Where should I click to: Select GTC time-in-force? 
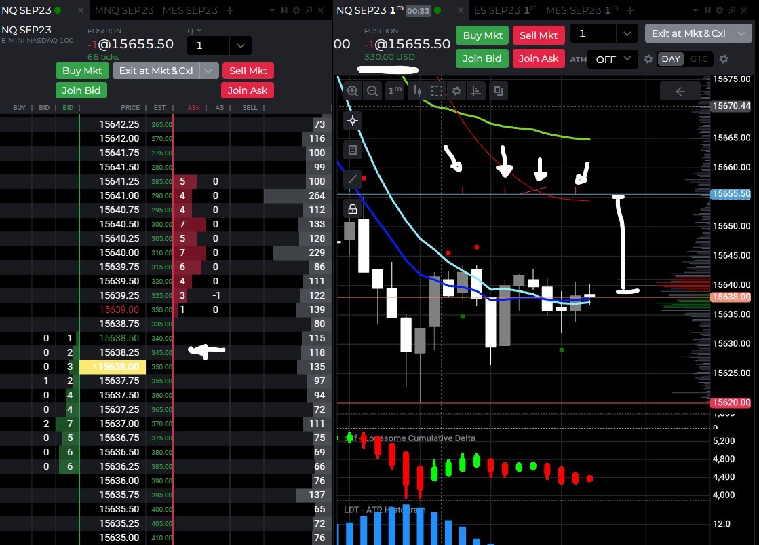click(x=699, y=59)
